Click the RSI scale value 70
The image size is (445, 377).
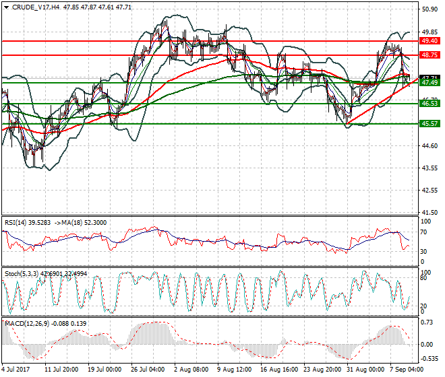(423, 232)
